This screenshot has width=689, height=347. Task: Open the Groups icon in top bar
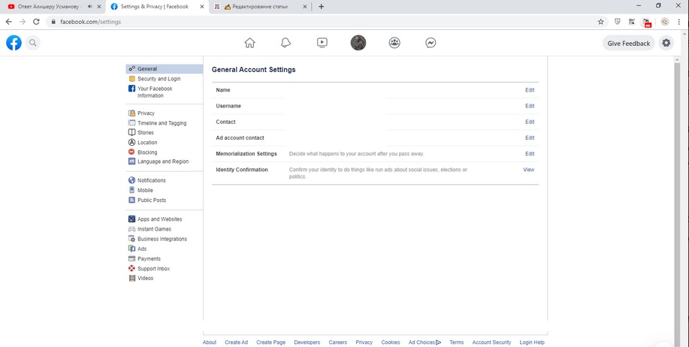pyautogui.click(x=394, y=43)
